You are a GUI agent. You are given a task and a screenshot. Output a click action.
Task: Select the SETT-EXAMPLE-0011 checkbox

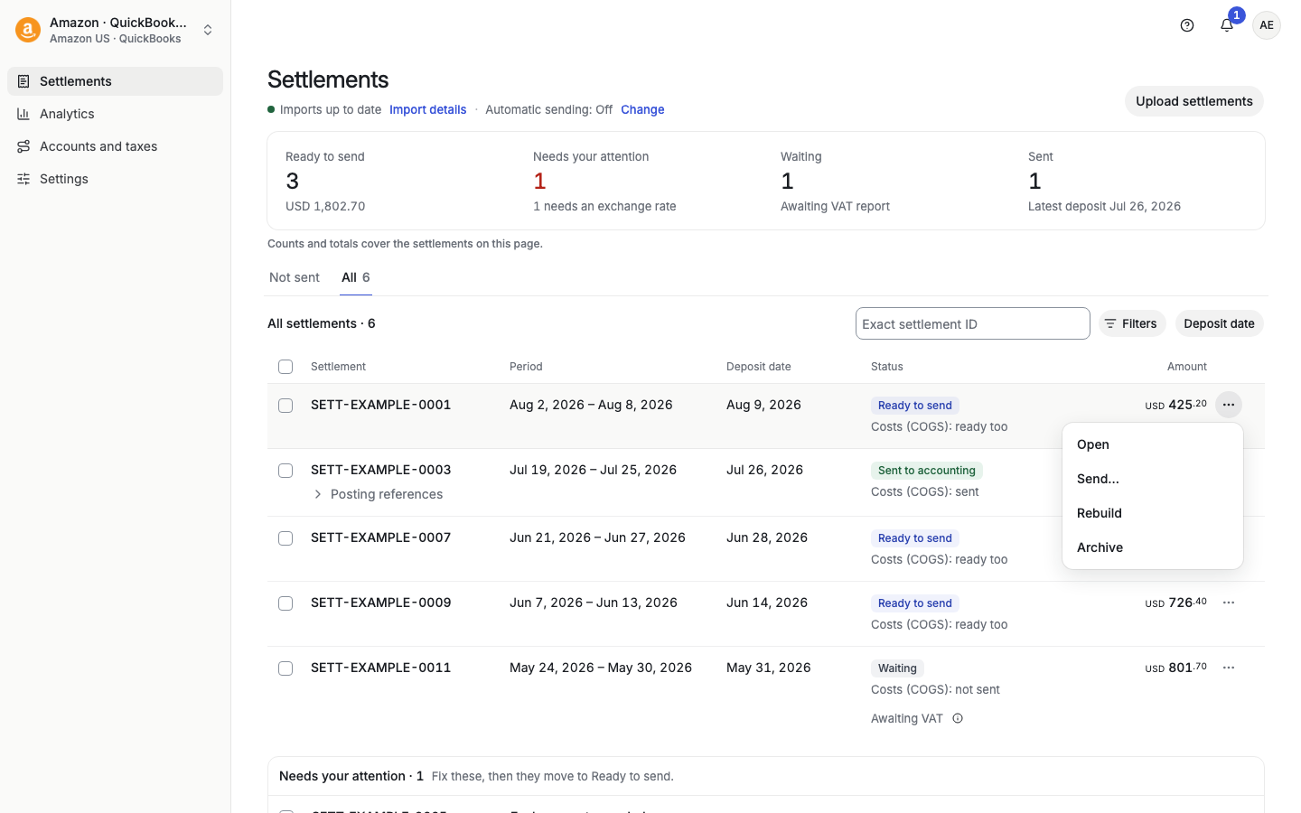[x=285, y=668]
